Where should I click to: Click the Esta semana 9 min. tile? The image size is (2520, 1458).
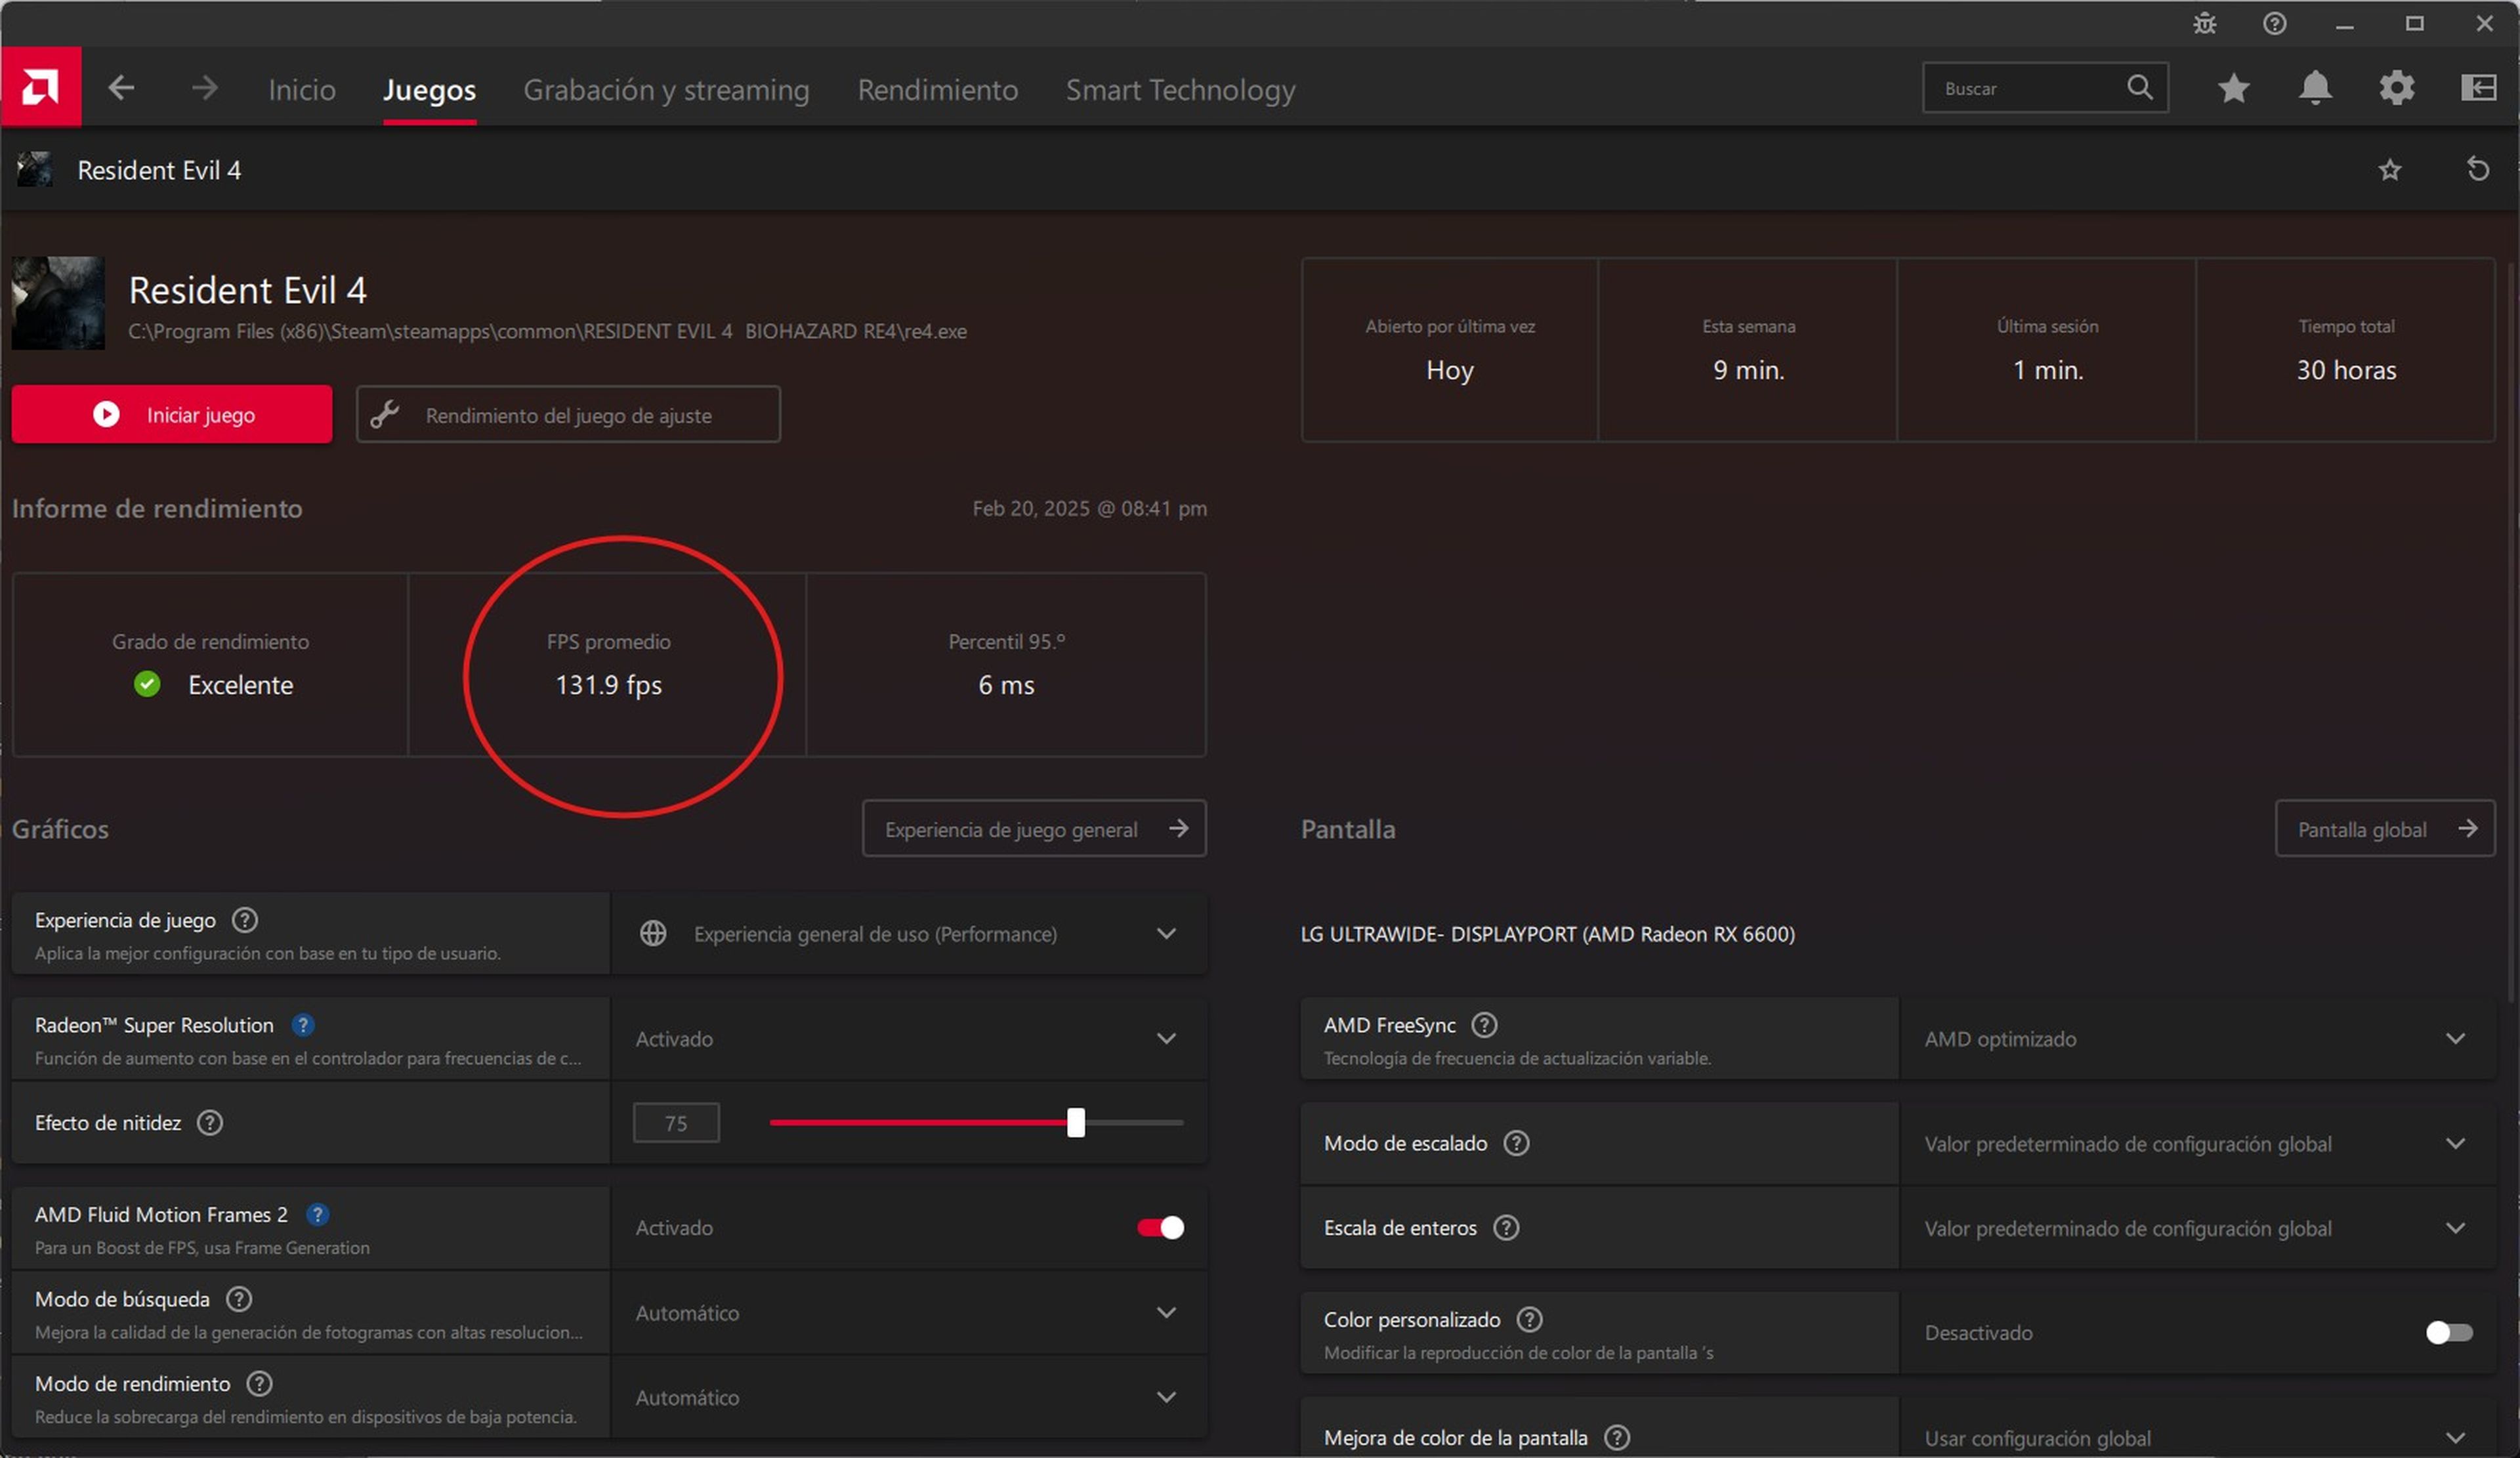pos(1748,350)
